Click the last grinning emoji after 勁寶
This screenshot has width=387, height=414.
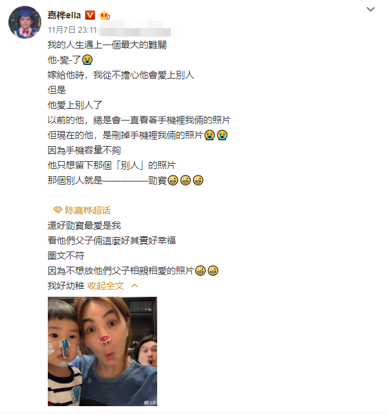198,180
